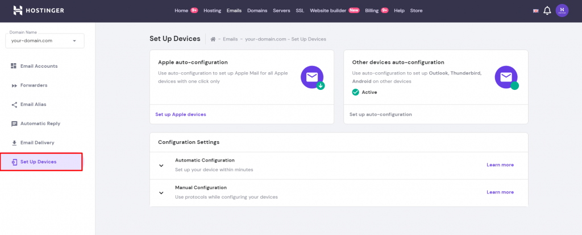The width and height of the screenshot is (582, 235).
Task: Open the Hosting menu
Action: 213,11
